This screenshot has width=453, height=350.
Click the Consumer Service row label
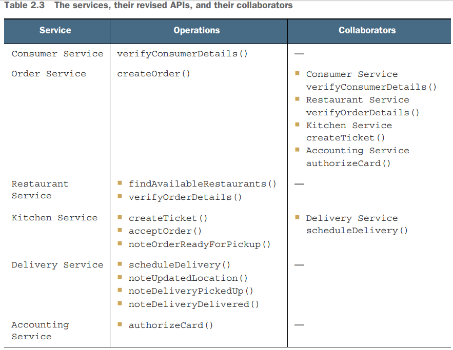(57, 54)
